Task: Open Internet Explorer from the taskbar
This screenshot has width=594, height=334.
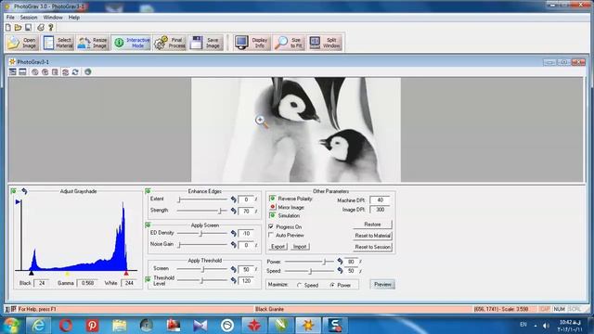Action: [x=38, y=326]
